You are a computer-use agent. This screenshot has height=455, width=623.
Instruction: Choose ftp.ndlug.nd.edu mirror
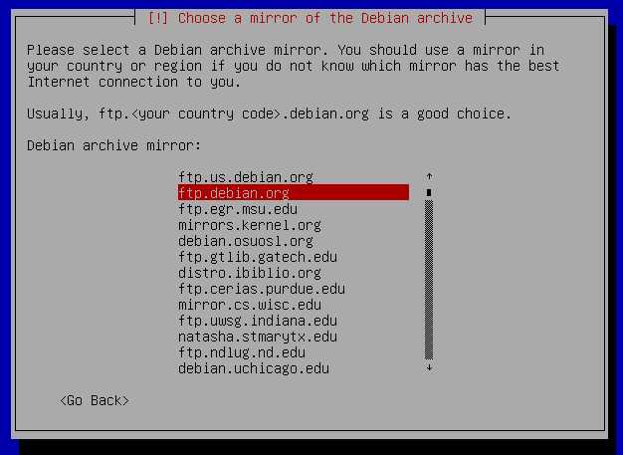(242, 352)
